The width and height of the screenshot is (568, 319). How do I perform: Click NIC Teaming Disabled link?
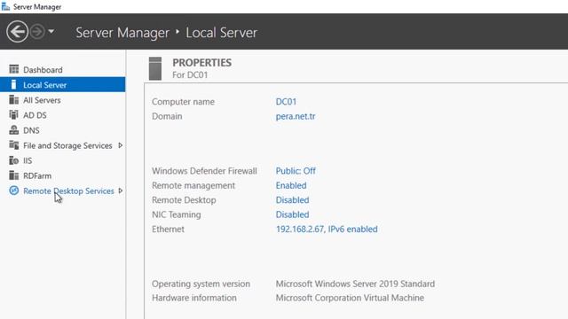(292, 214)
